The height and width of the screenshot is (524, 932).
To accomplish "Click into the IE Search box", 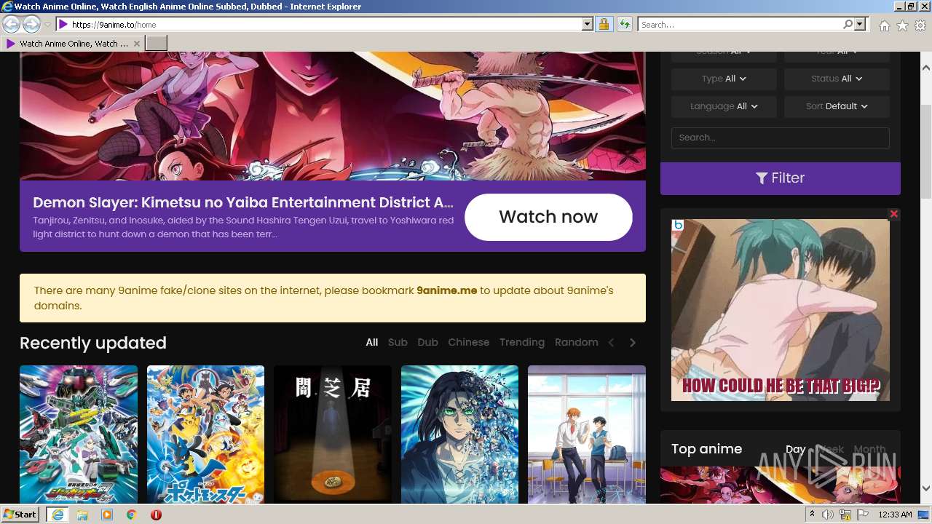I will (x=740, y=25).
